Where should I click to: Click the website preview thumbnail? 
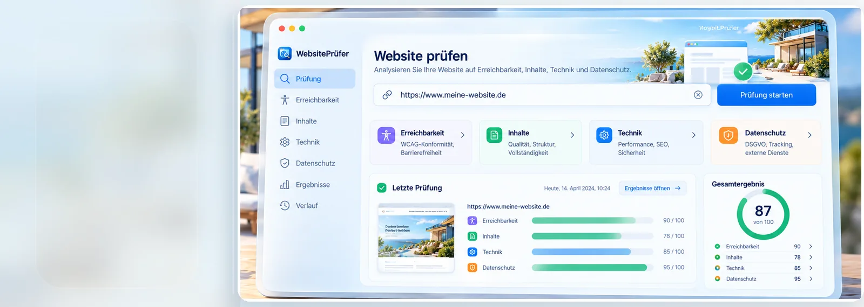pos(416,238)
